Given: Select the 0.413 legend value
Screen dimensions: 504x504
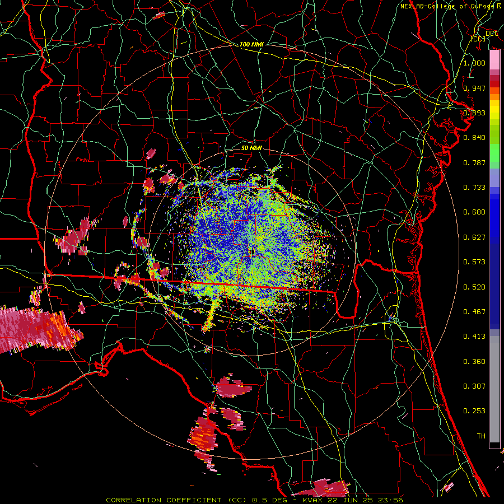Looking at the screenshot, I should (x=474, y=337).
